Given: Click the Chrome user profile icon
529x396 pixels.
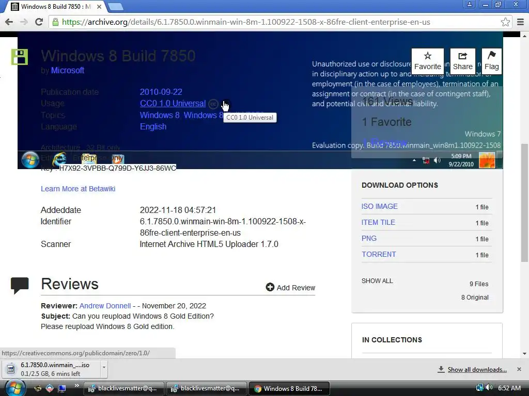Looking at the screenshot, I should point(469,4).
